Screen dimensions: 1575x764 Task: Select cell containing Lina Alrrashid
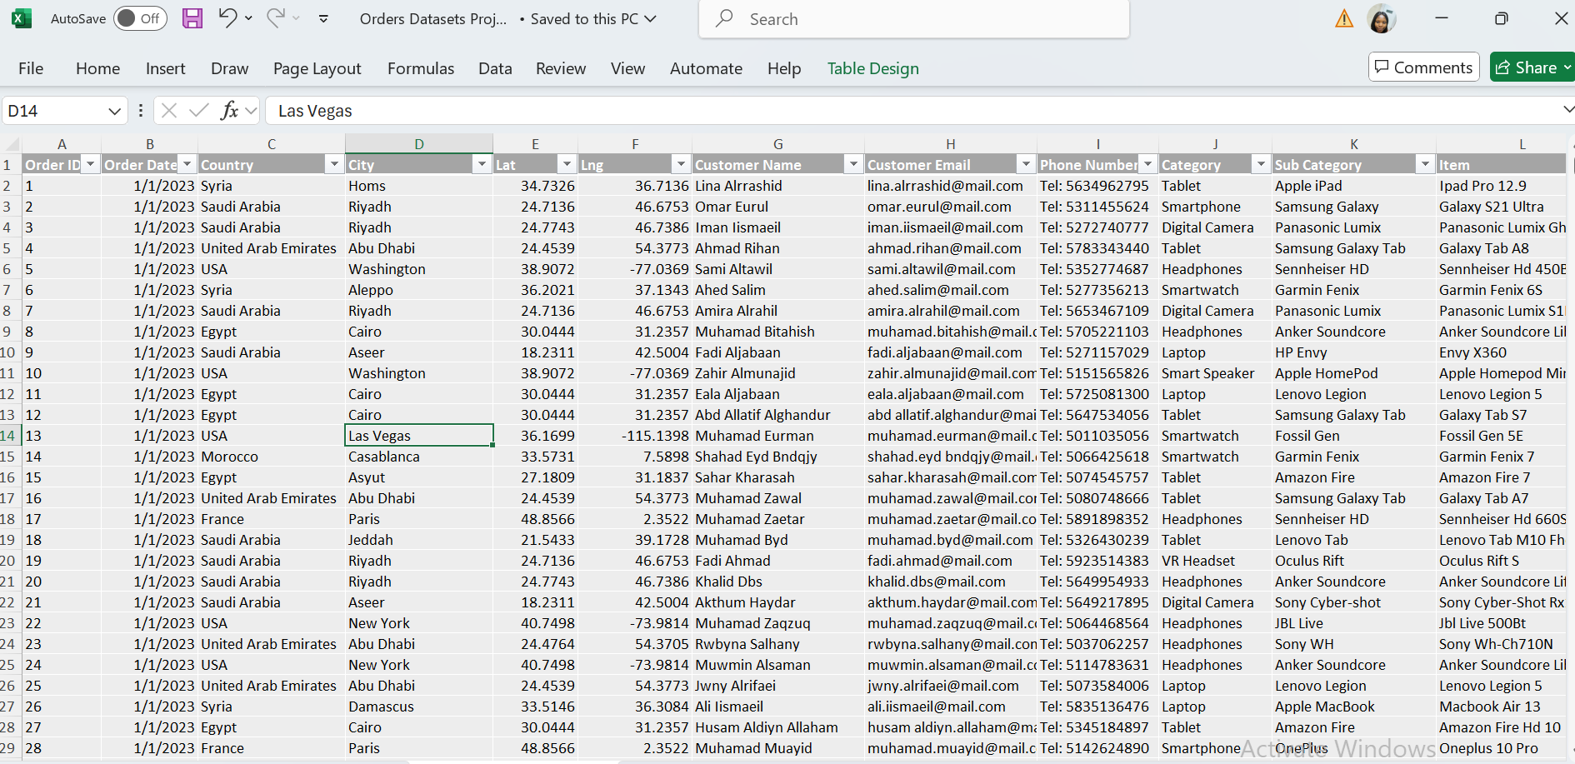[777, 186]
